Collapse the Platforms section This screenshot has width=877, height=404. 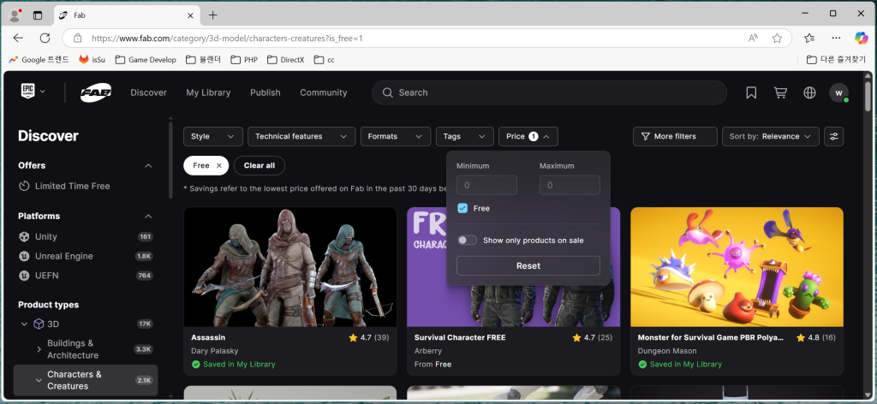tap(148, 216)
